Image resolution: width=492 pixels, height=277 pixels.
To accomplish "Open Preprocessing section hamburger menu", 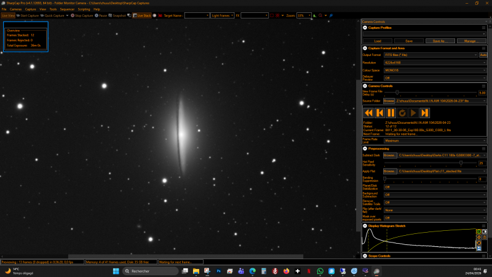I will tap(483, 148).
